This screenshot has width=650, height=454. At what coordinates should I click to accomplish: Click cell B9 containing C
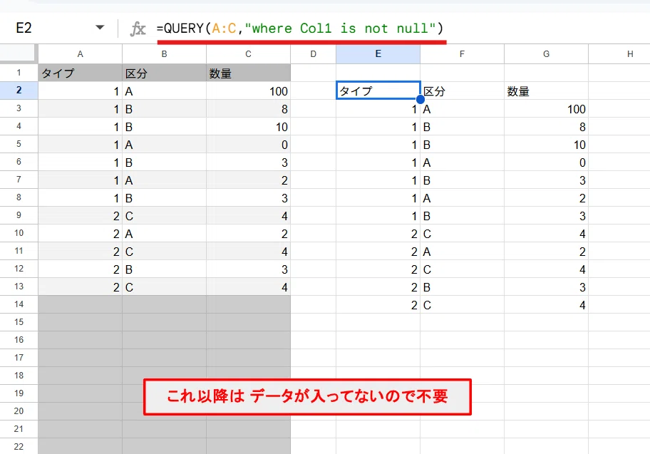point(164,216)
